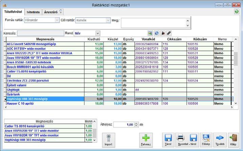Click the product picture icon above the table
The image size is (243, 151).
[x=150, y=33]
